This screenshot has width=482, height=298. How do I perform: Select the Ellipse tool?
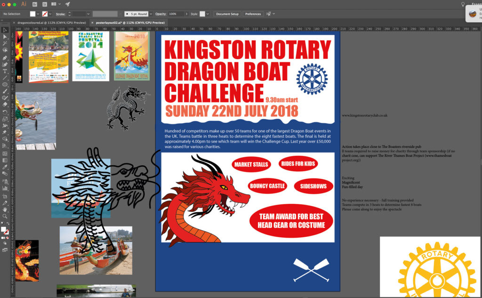point(5,85)
